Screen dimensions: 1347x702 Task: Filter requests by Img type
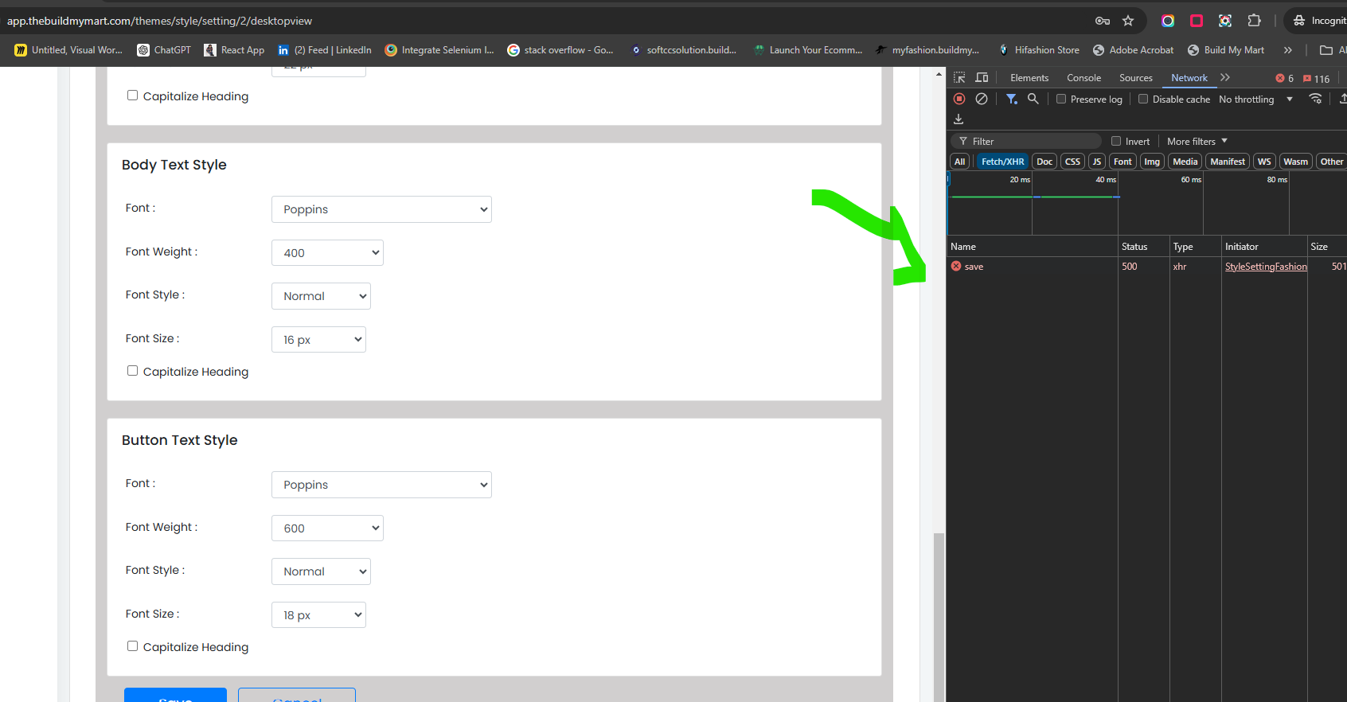pos(1152,162)
